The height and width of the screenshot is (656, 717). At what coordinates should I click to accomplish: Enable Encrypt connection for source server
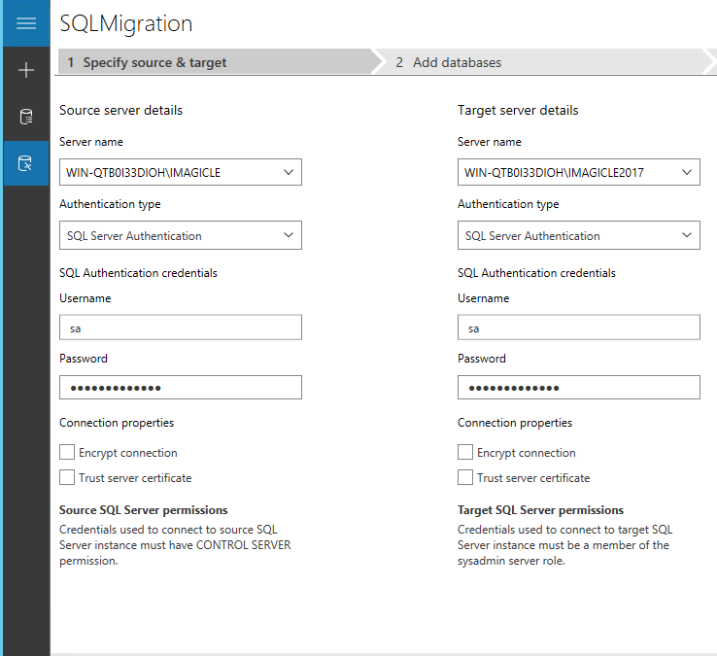[x=67, y=452]
